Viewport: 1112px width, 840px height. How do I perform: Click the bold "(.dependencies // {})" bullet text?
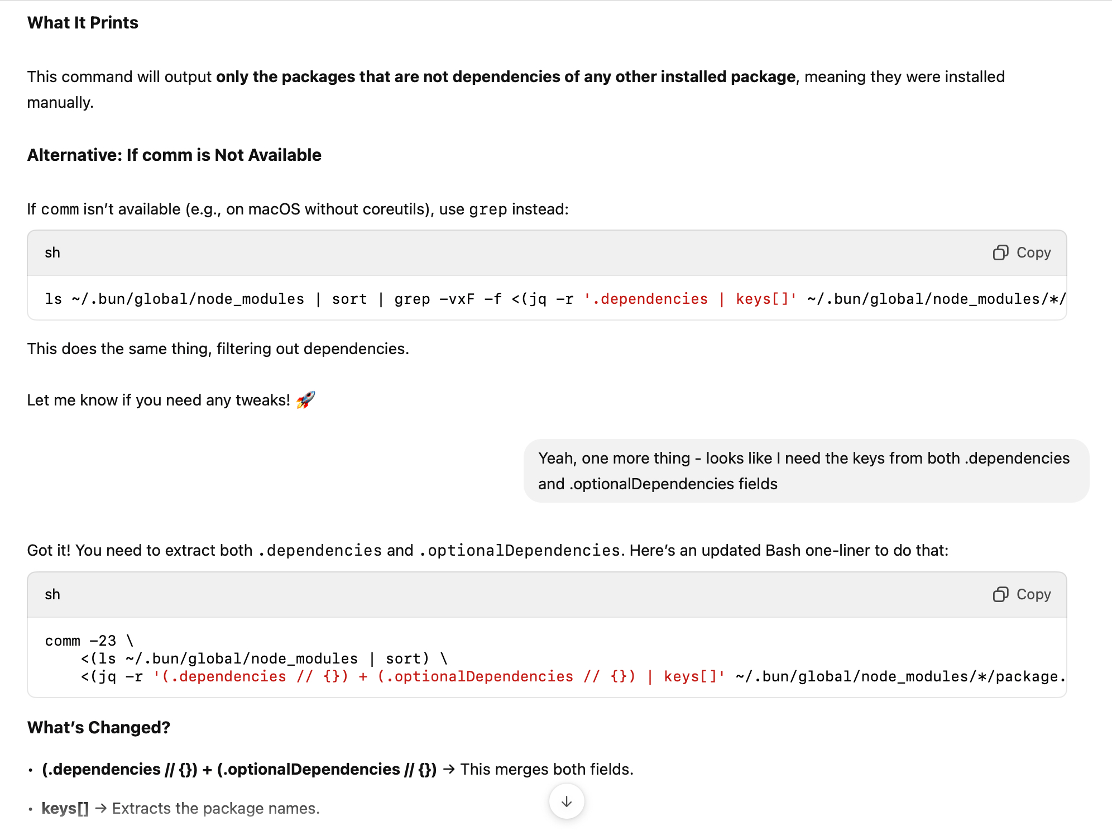pyautogui.click(x=119, y=770)
